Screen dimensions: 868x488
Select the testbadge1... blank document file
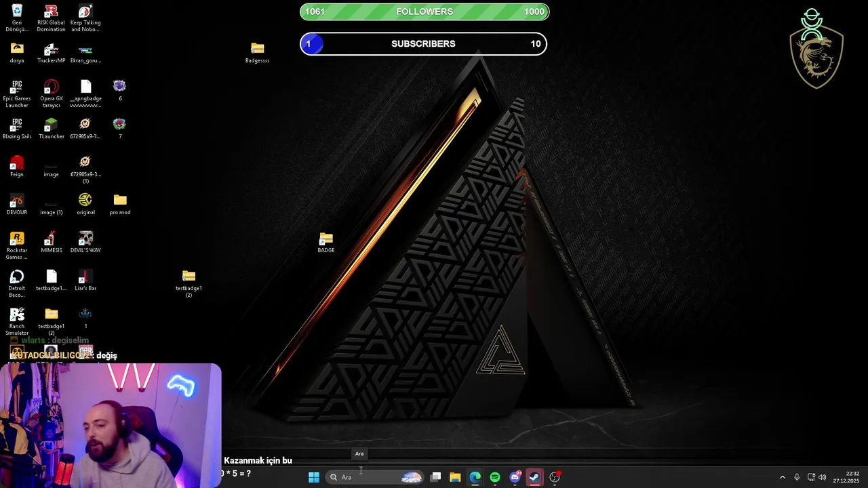[51, 281]
